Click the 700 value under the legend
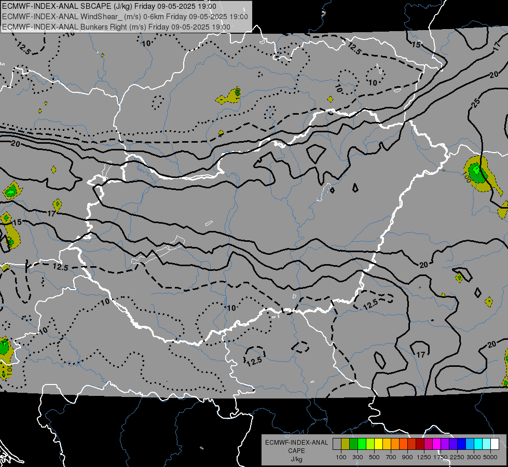 point(391,457)
